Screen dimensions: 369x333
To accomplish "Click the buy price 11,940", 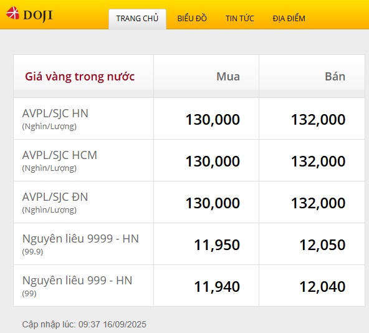I will click(x=217, y=287).
